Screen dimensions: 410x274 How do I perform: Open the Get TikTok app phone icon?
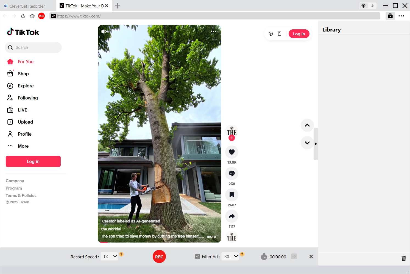click(x=280, y=34)
